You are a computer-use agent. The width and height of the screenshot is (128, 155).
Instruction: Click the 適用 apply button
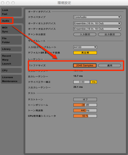coord(109,65)
